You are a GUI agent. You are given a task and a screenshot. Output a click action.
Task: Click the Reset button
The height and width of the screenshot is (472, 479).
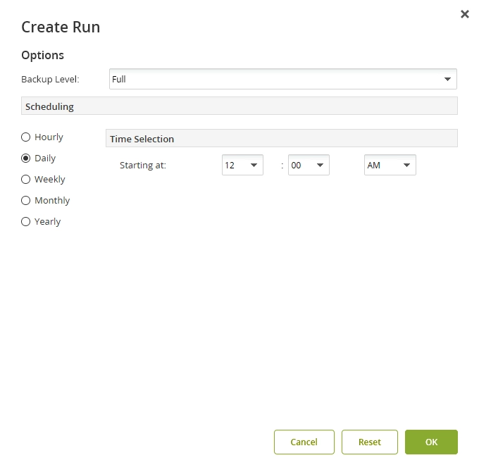tap(370, 442)
